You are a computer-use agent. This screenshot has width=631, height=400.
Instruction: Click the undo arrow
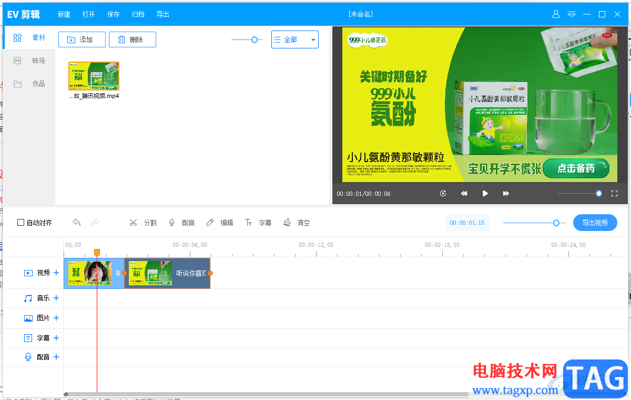(77, 222)
